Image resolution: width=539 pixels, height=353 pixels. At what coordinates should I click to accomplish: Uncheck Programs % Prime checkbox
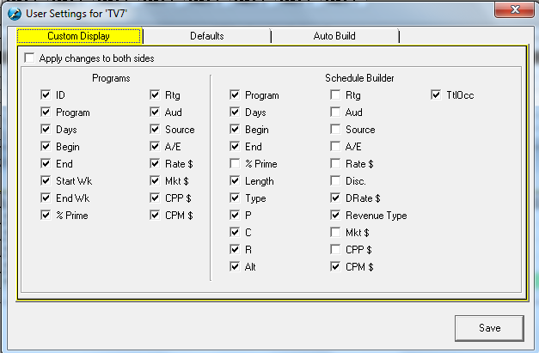[46, 216]
